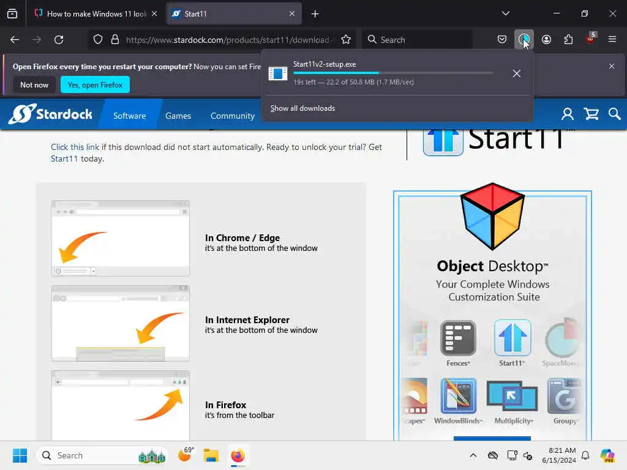The width and height of the screenshot is (627, 470).
Task: Click Show all downloads
Action: [302, 108]
